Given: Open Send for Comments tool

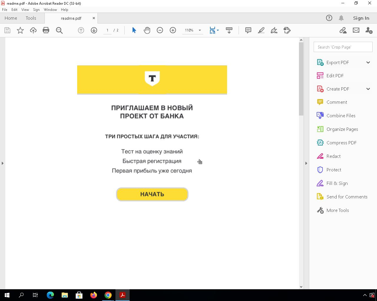Looking at the screenshot, I should pos(347,197).
